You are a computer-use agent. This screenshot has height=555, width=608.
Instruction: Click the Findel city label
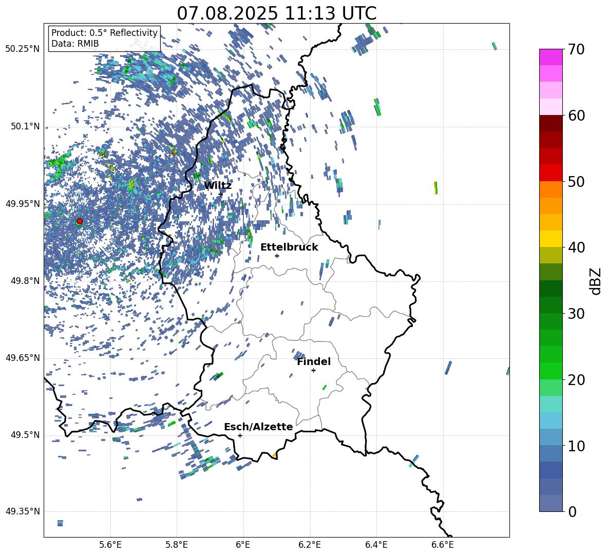[x=314, y=361]
